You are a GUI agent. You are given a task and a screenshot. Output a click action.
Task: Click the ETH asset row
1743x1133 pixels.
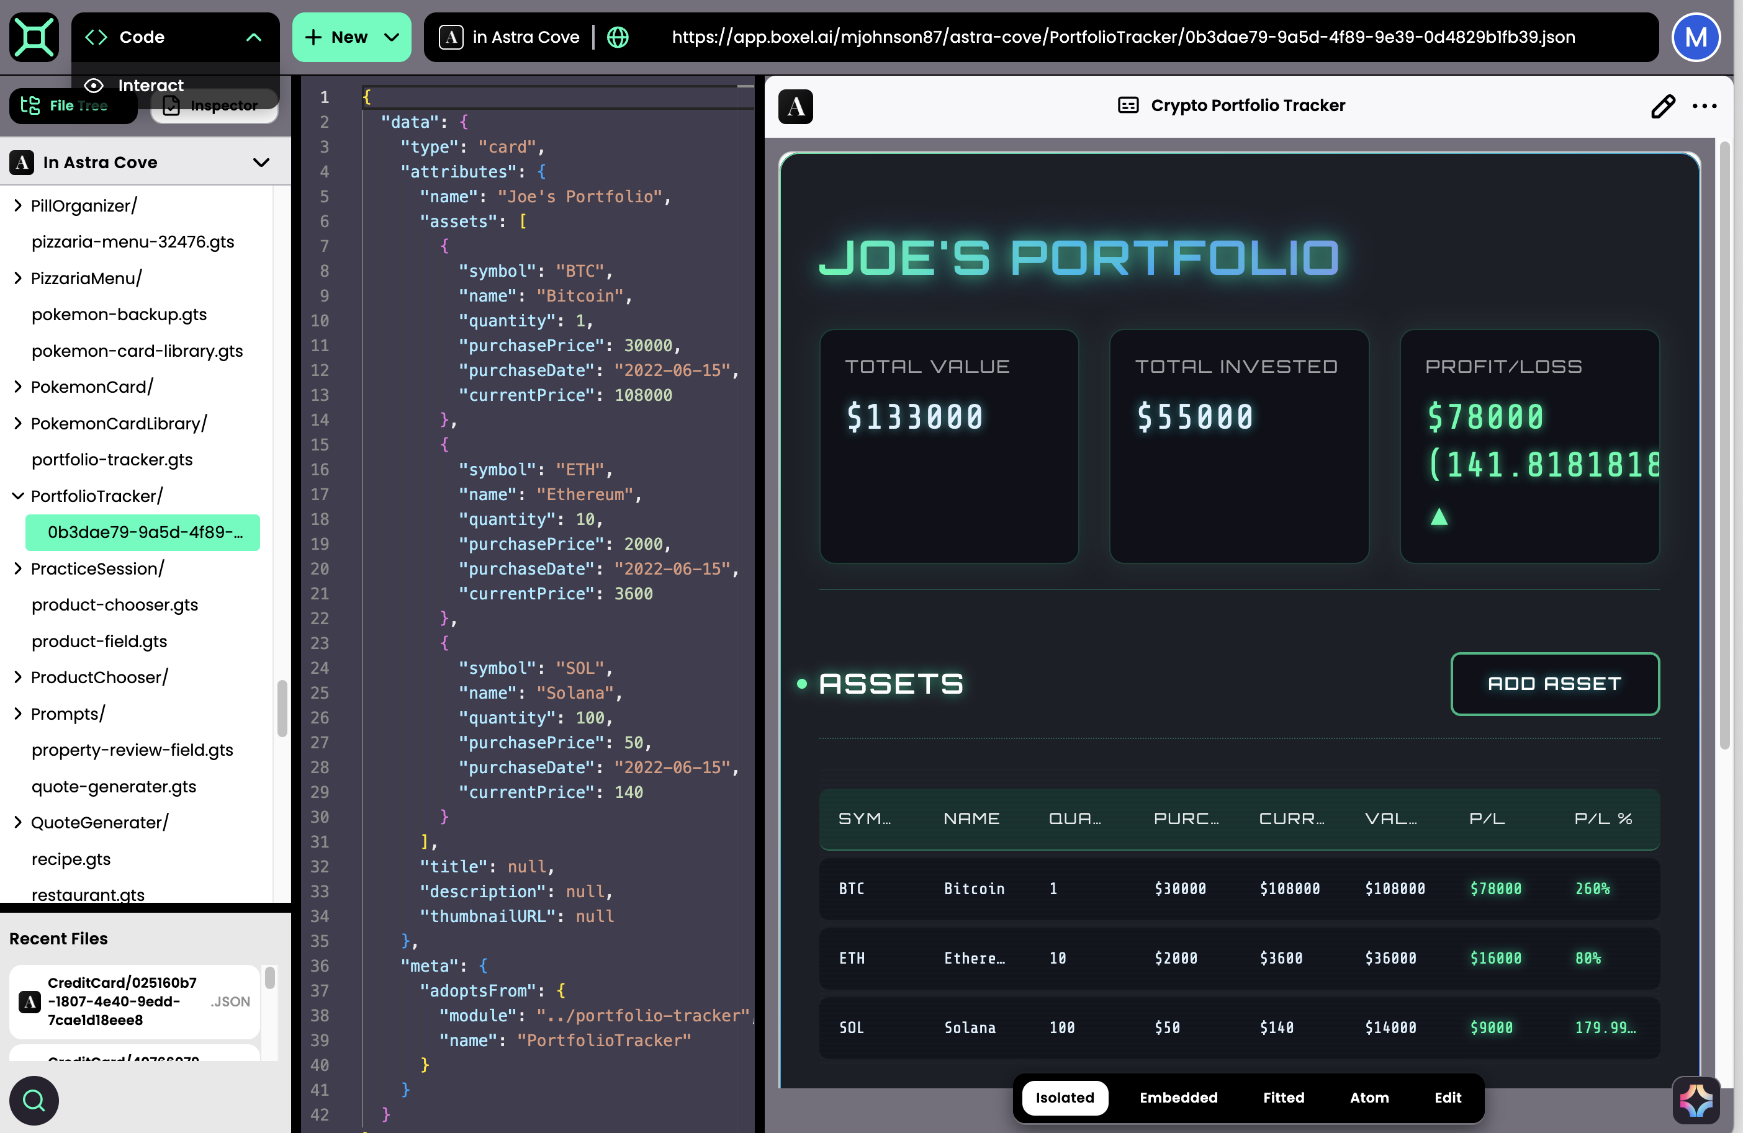coord(1239,958)
